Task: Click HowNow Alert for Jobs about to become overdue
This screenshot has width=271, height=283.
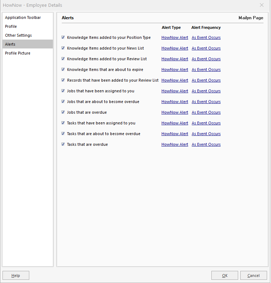Action: click(x=175, y=102)
